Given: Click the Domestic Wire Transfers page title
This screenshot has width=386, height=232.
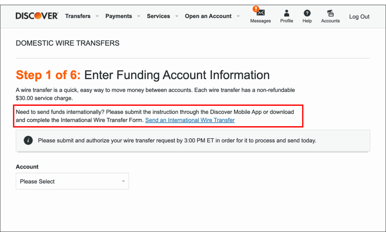Looking at the screenshot, I should pos(67,43).
